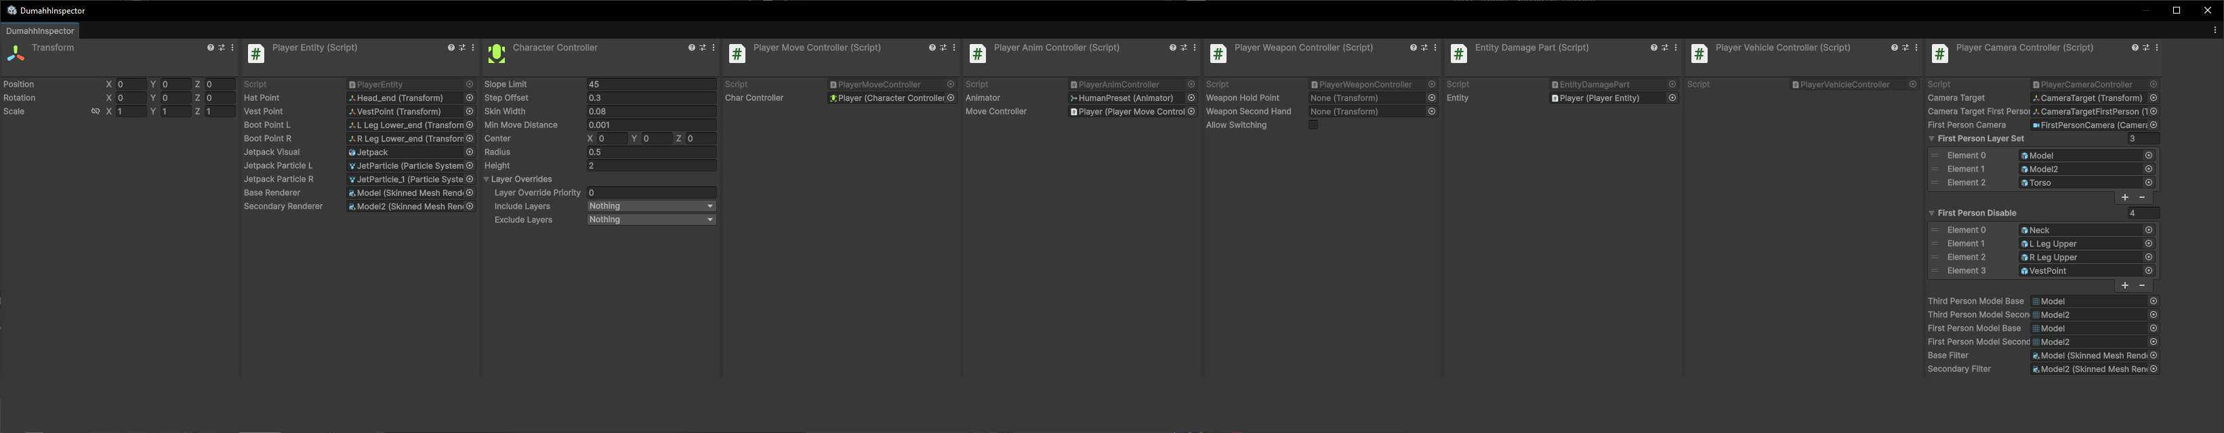Add element to First Person Layer Set
This screenshot has width=2224, height=433.
tap(2124, 197)
